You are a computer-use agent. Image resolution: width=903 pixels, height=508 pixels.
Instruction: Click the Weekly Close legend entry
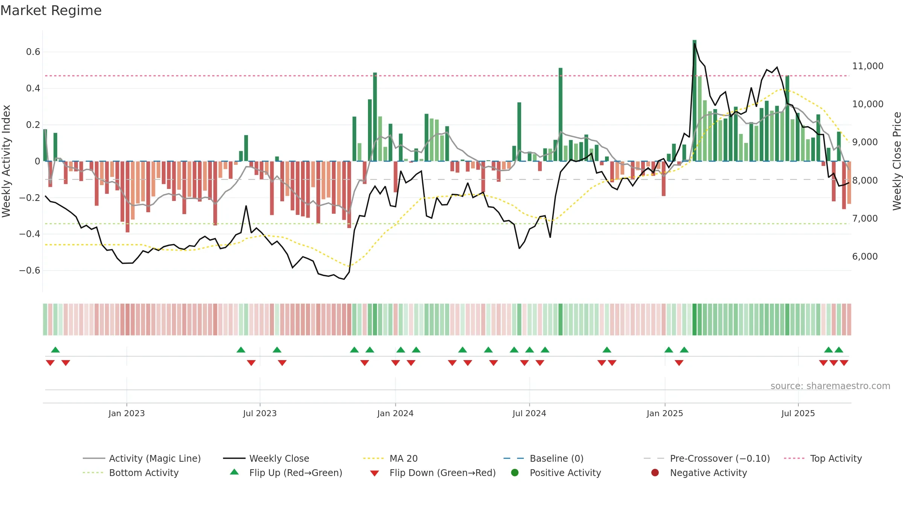pos(266,458)
